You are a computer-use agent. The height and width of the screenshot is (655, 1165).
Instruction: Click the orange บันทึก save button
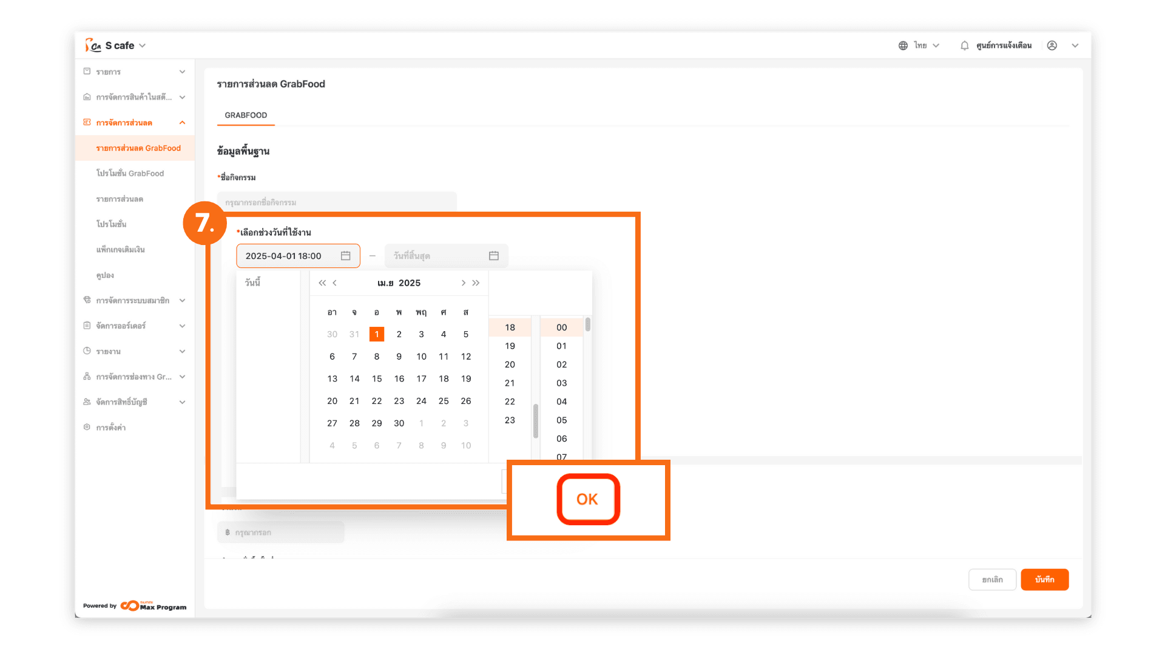1044,580
